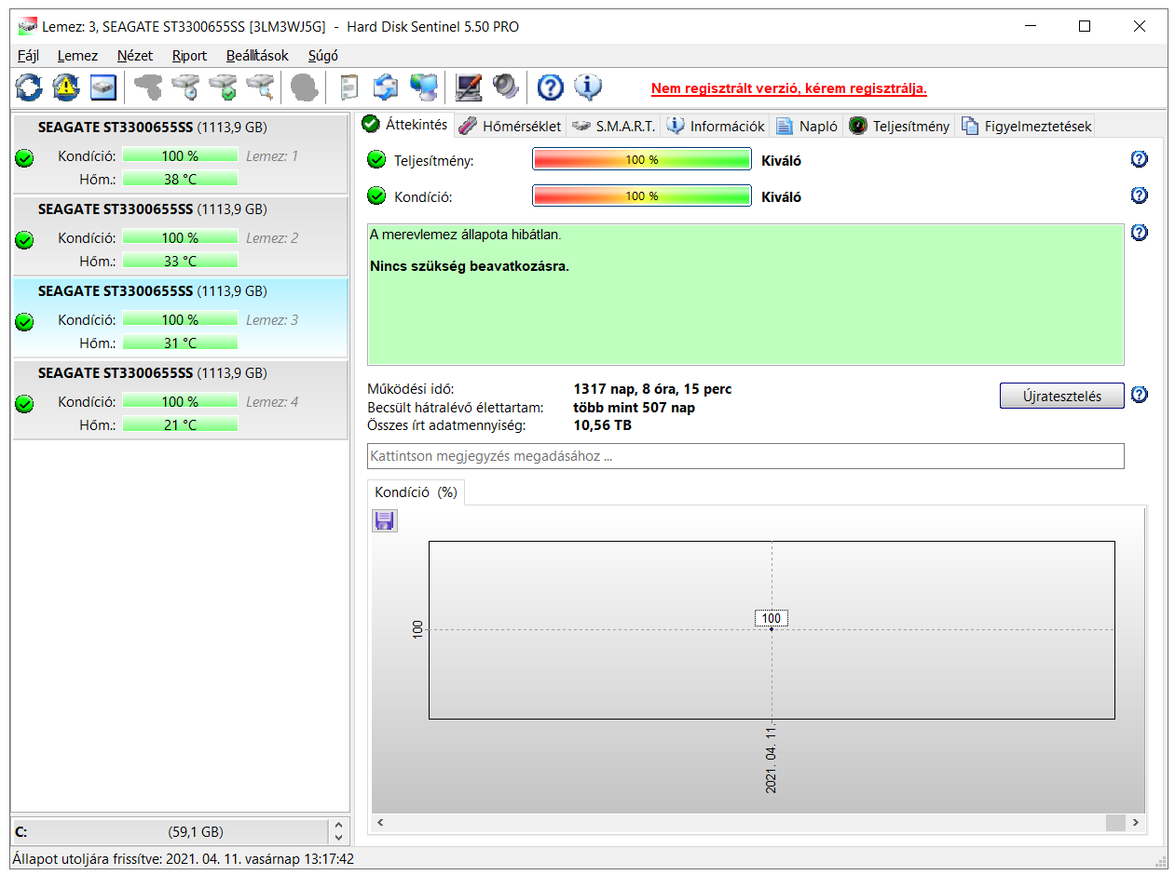Click the help icon next to Újratesztelés
The width and height of the screenshot is (1175, 875).
(x=1139, y=395)
